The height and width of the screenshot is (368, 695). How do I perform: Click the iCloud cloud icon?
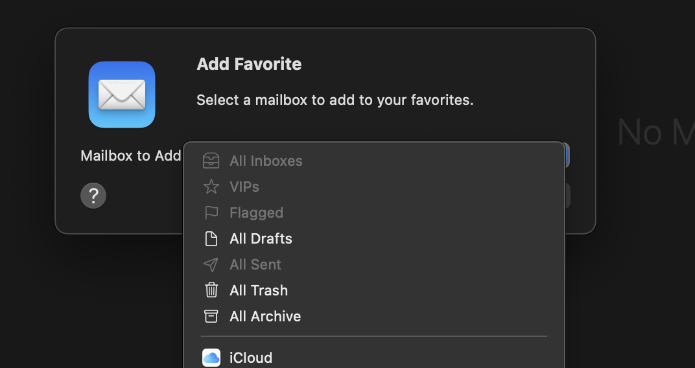[211, 358]
